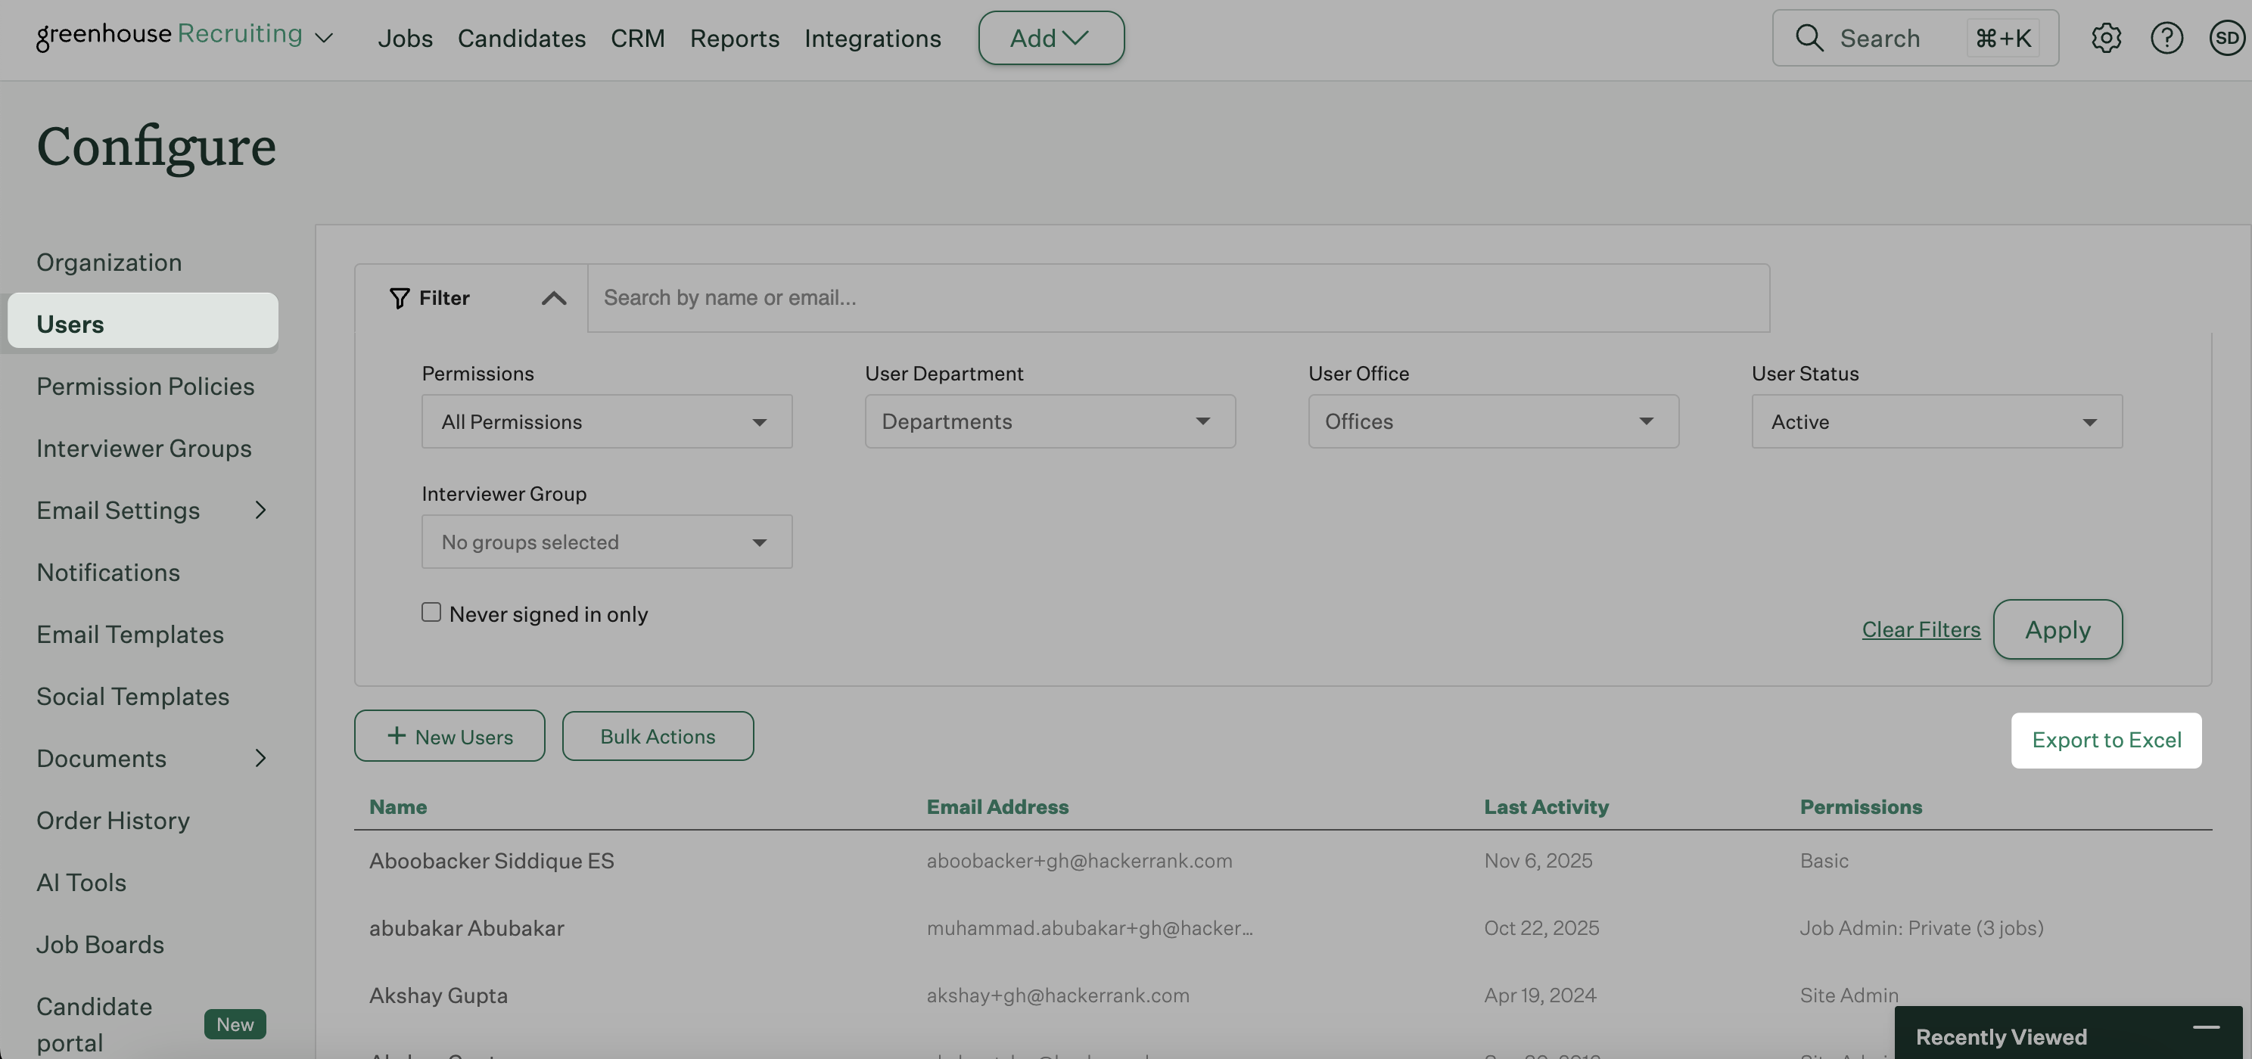Image resolution: width=2252 pixels, height=1059 pixels.
Task: Open the Interviewer Group dropdown
Action: [606, 542]
